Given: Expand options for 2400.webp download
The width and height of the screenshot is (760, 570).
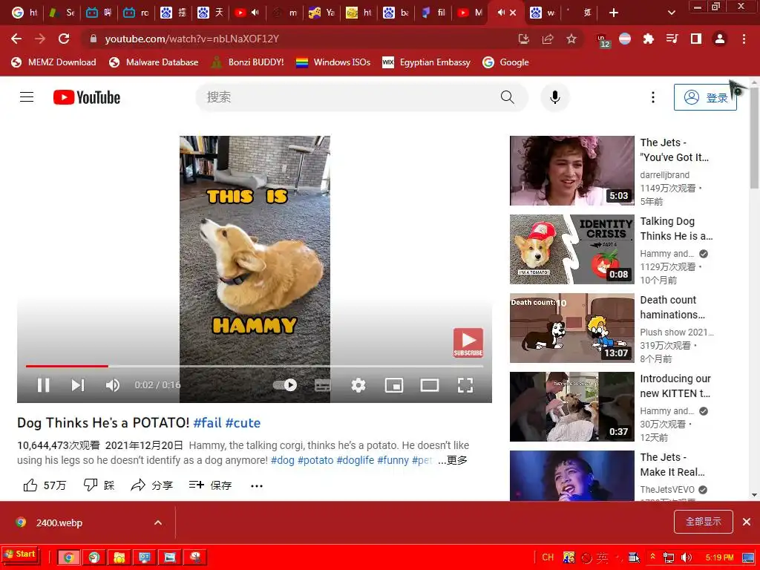Looking at the screenshot, I should (158, 522).
